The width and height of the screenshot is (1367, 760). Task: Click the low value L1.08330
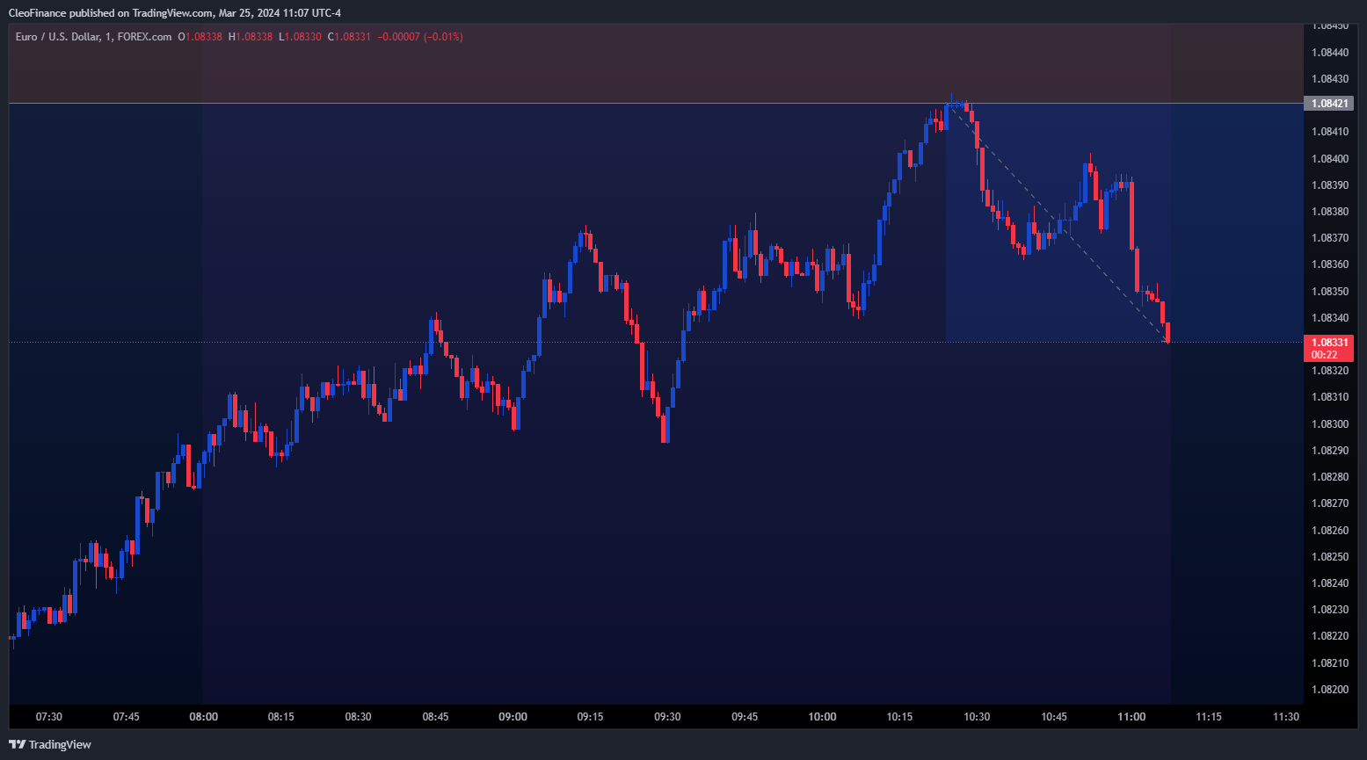[x=300, y=37]
